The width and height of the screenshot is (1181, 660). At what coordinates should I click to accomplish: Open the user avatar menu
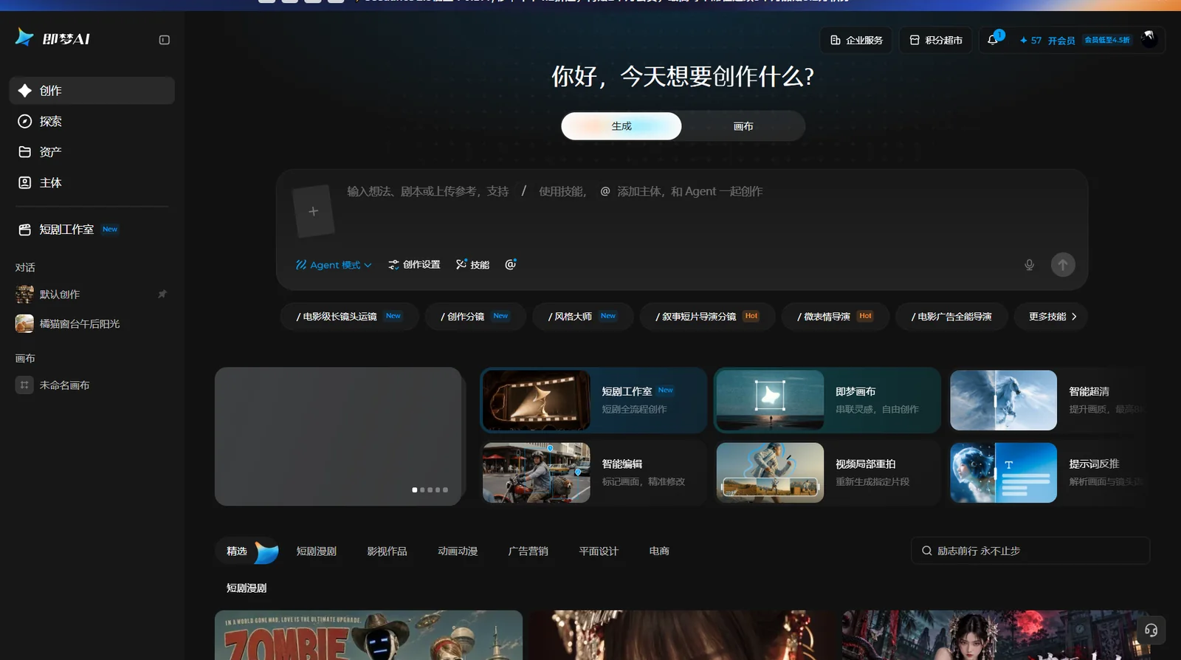(x=1149, y=40)
